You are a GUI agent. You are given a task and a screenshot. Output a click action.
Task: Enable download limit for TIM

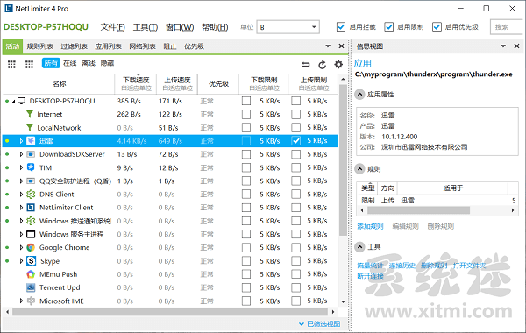pyautogui.click(x=246, y=167)
